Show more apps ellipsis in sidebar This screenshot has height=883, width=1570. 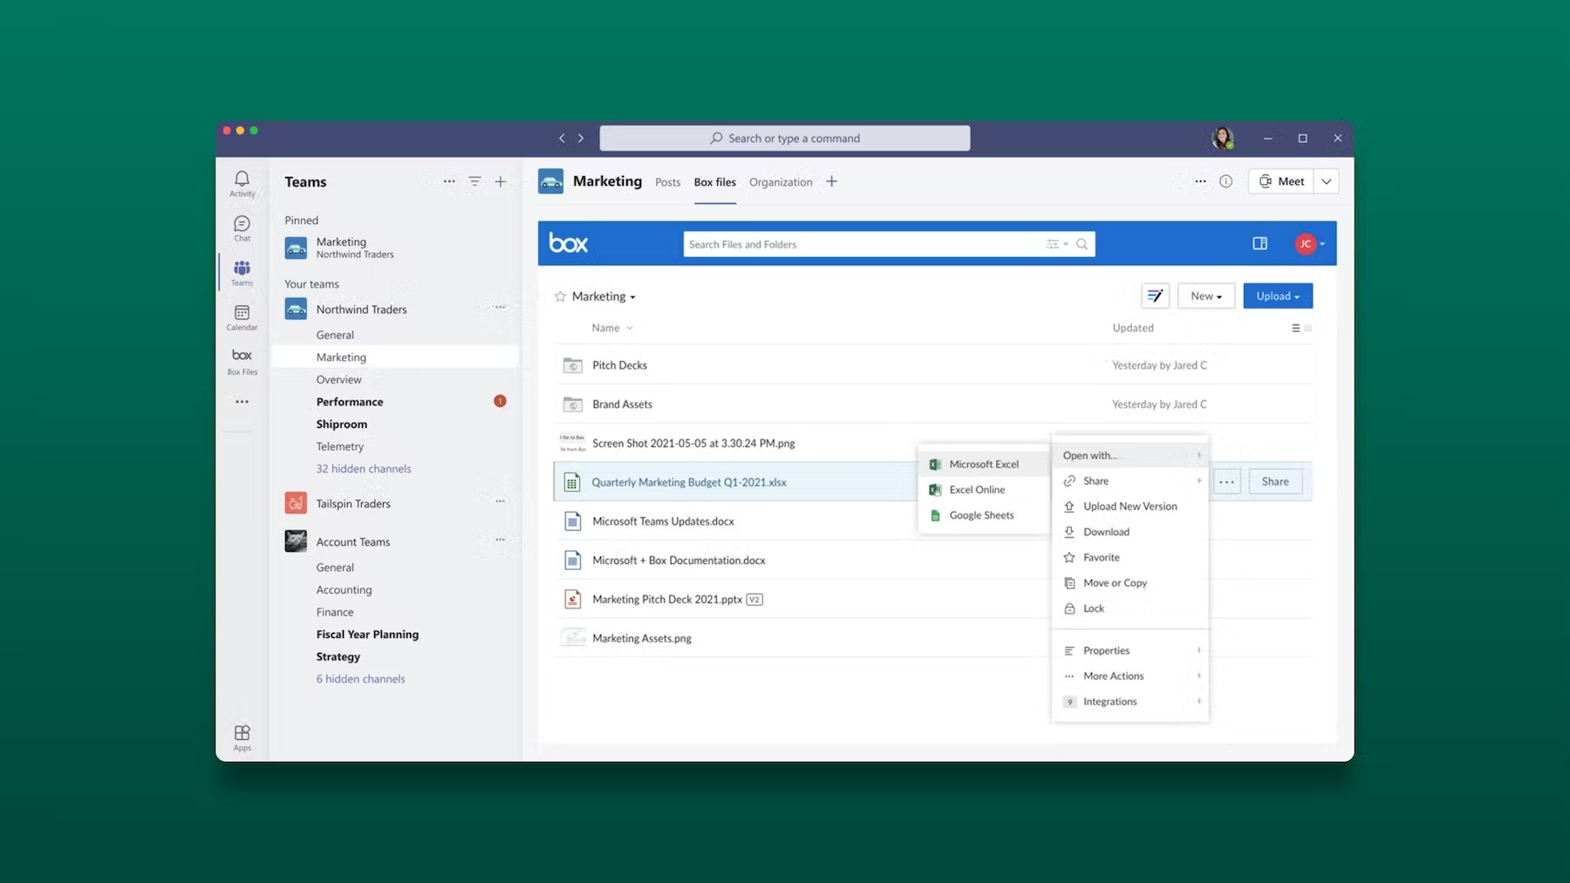tap(242, 402)
